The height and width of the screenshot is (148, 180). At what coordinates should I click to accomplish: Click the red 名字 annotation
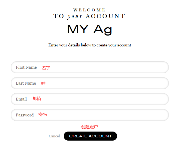(x=46, y=68)
